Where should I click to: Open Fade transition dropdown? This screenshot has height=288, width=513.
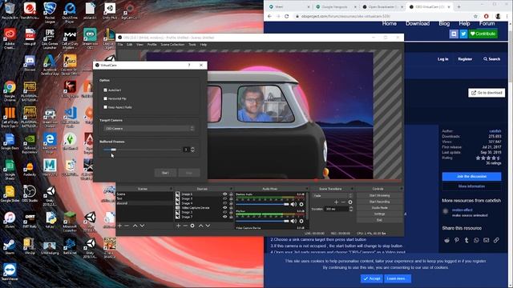[333, 195]
